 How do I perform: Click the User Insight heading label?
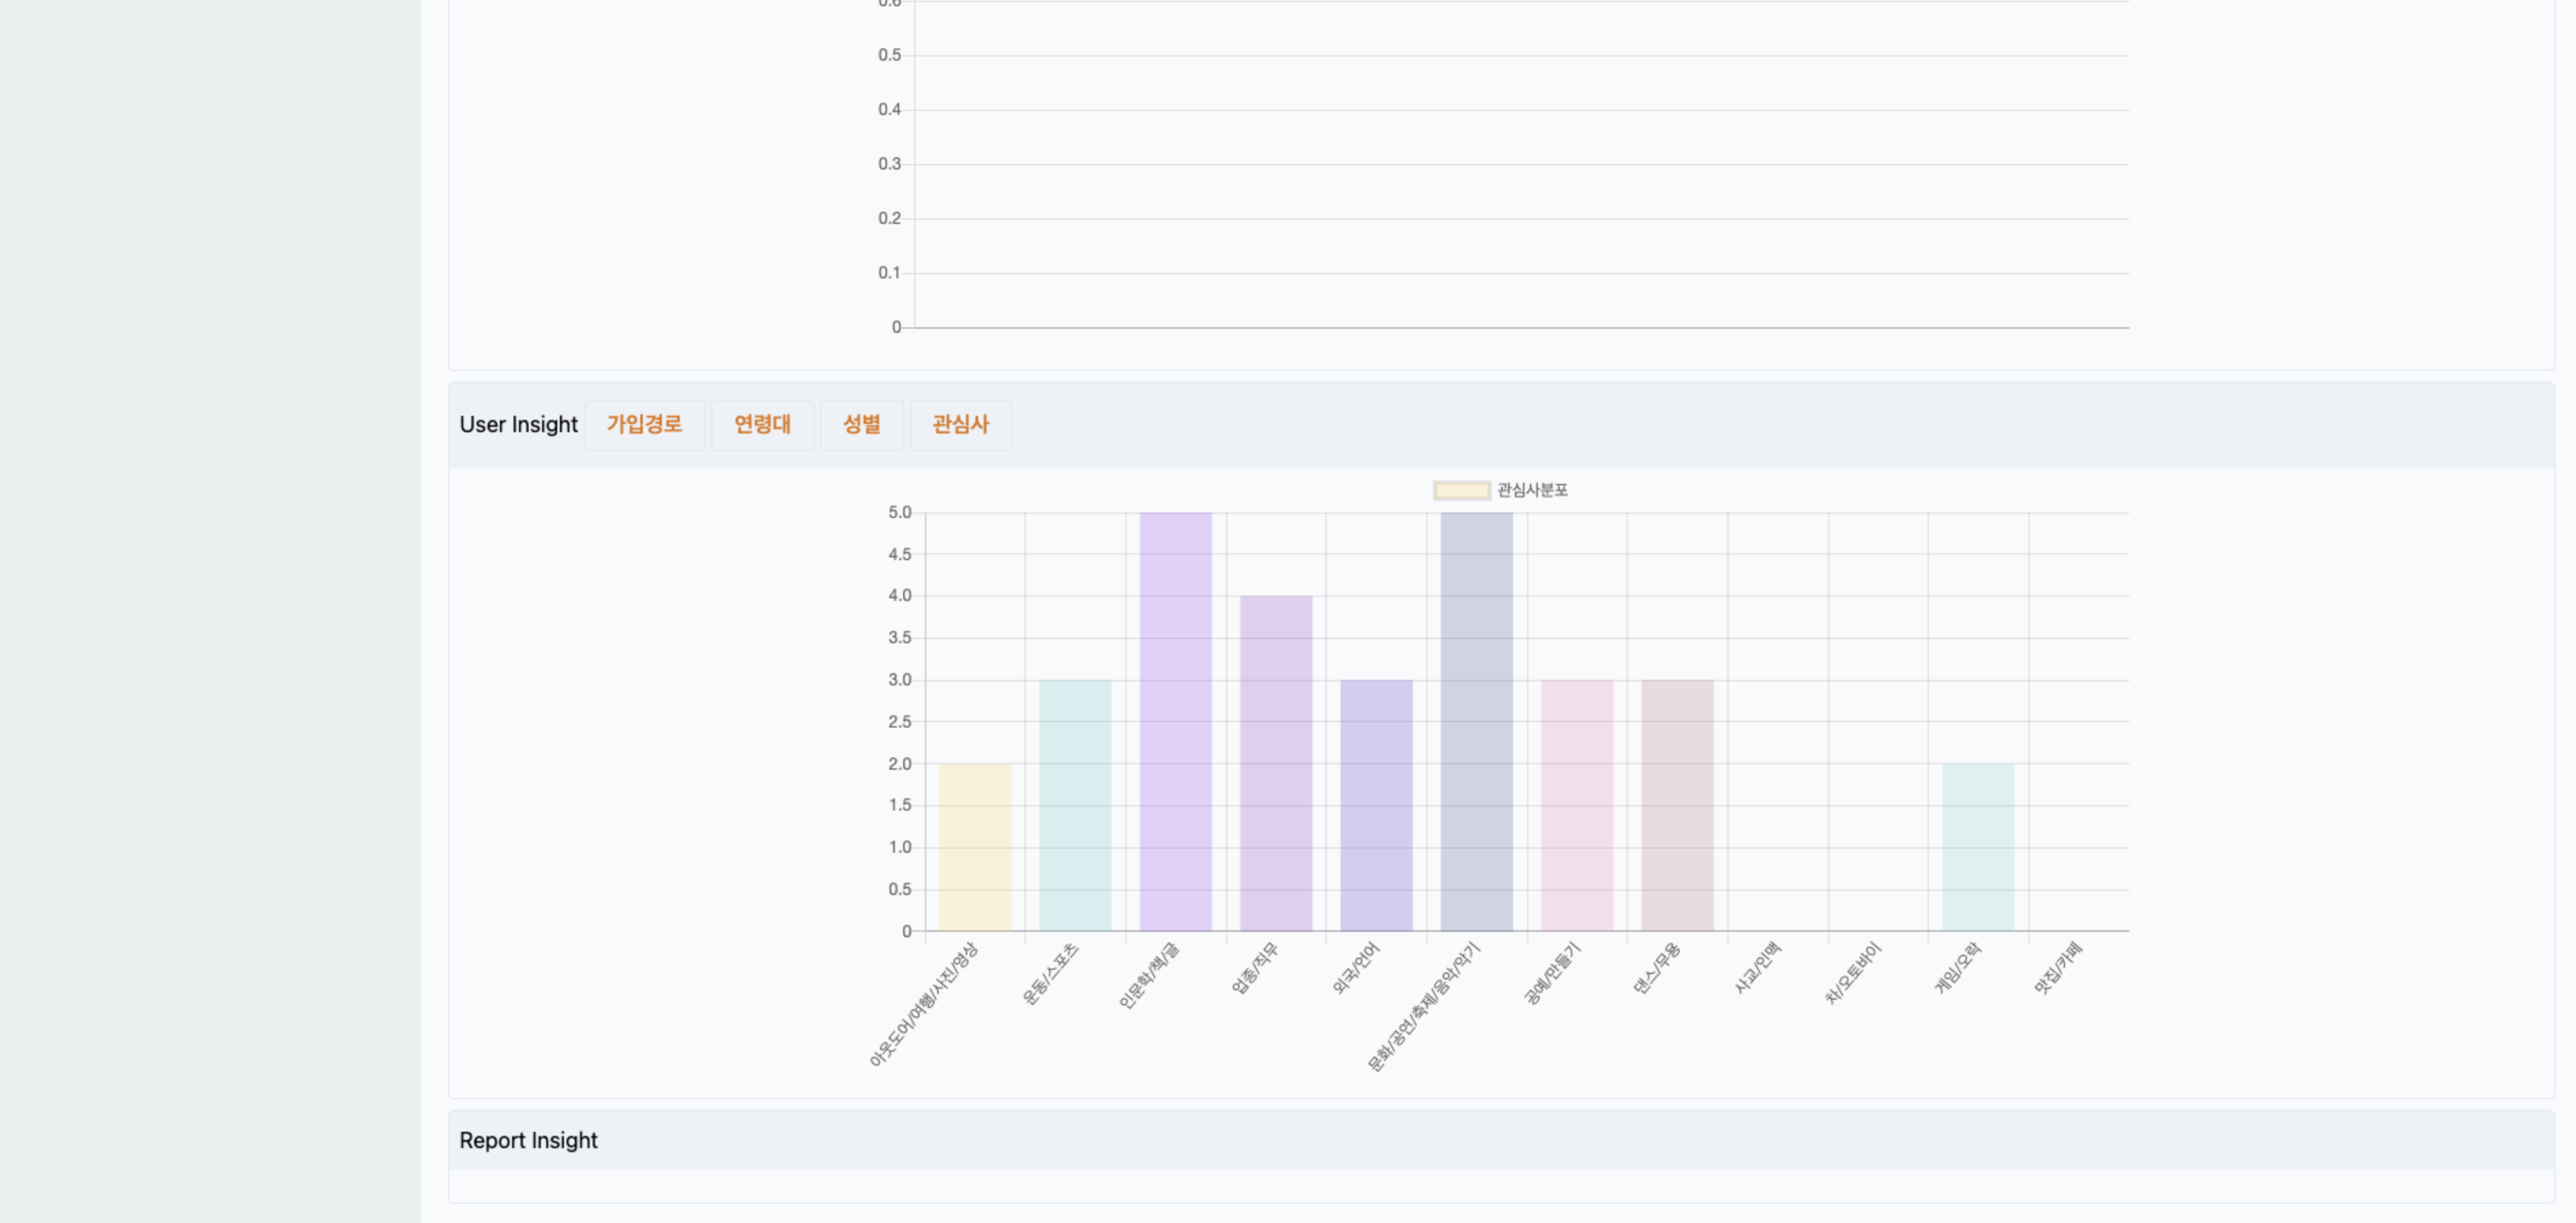518,425
